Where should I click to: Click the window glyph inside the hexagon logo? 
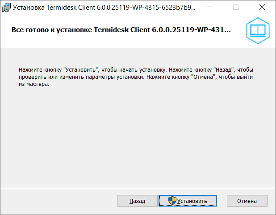click(x=258, y=30)
